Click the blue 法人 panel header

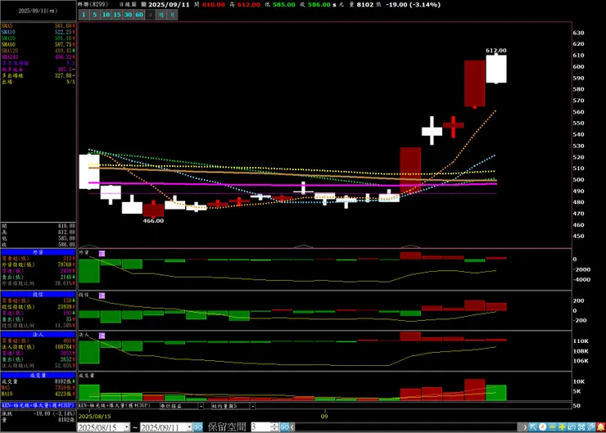click(38, 335)
